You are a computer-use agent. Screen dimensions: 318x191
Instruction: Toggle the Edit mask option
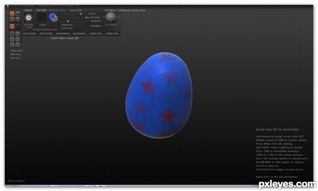[14, 58]
